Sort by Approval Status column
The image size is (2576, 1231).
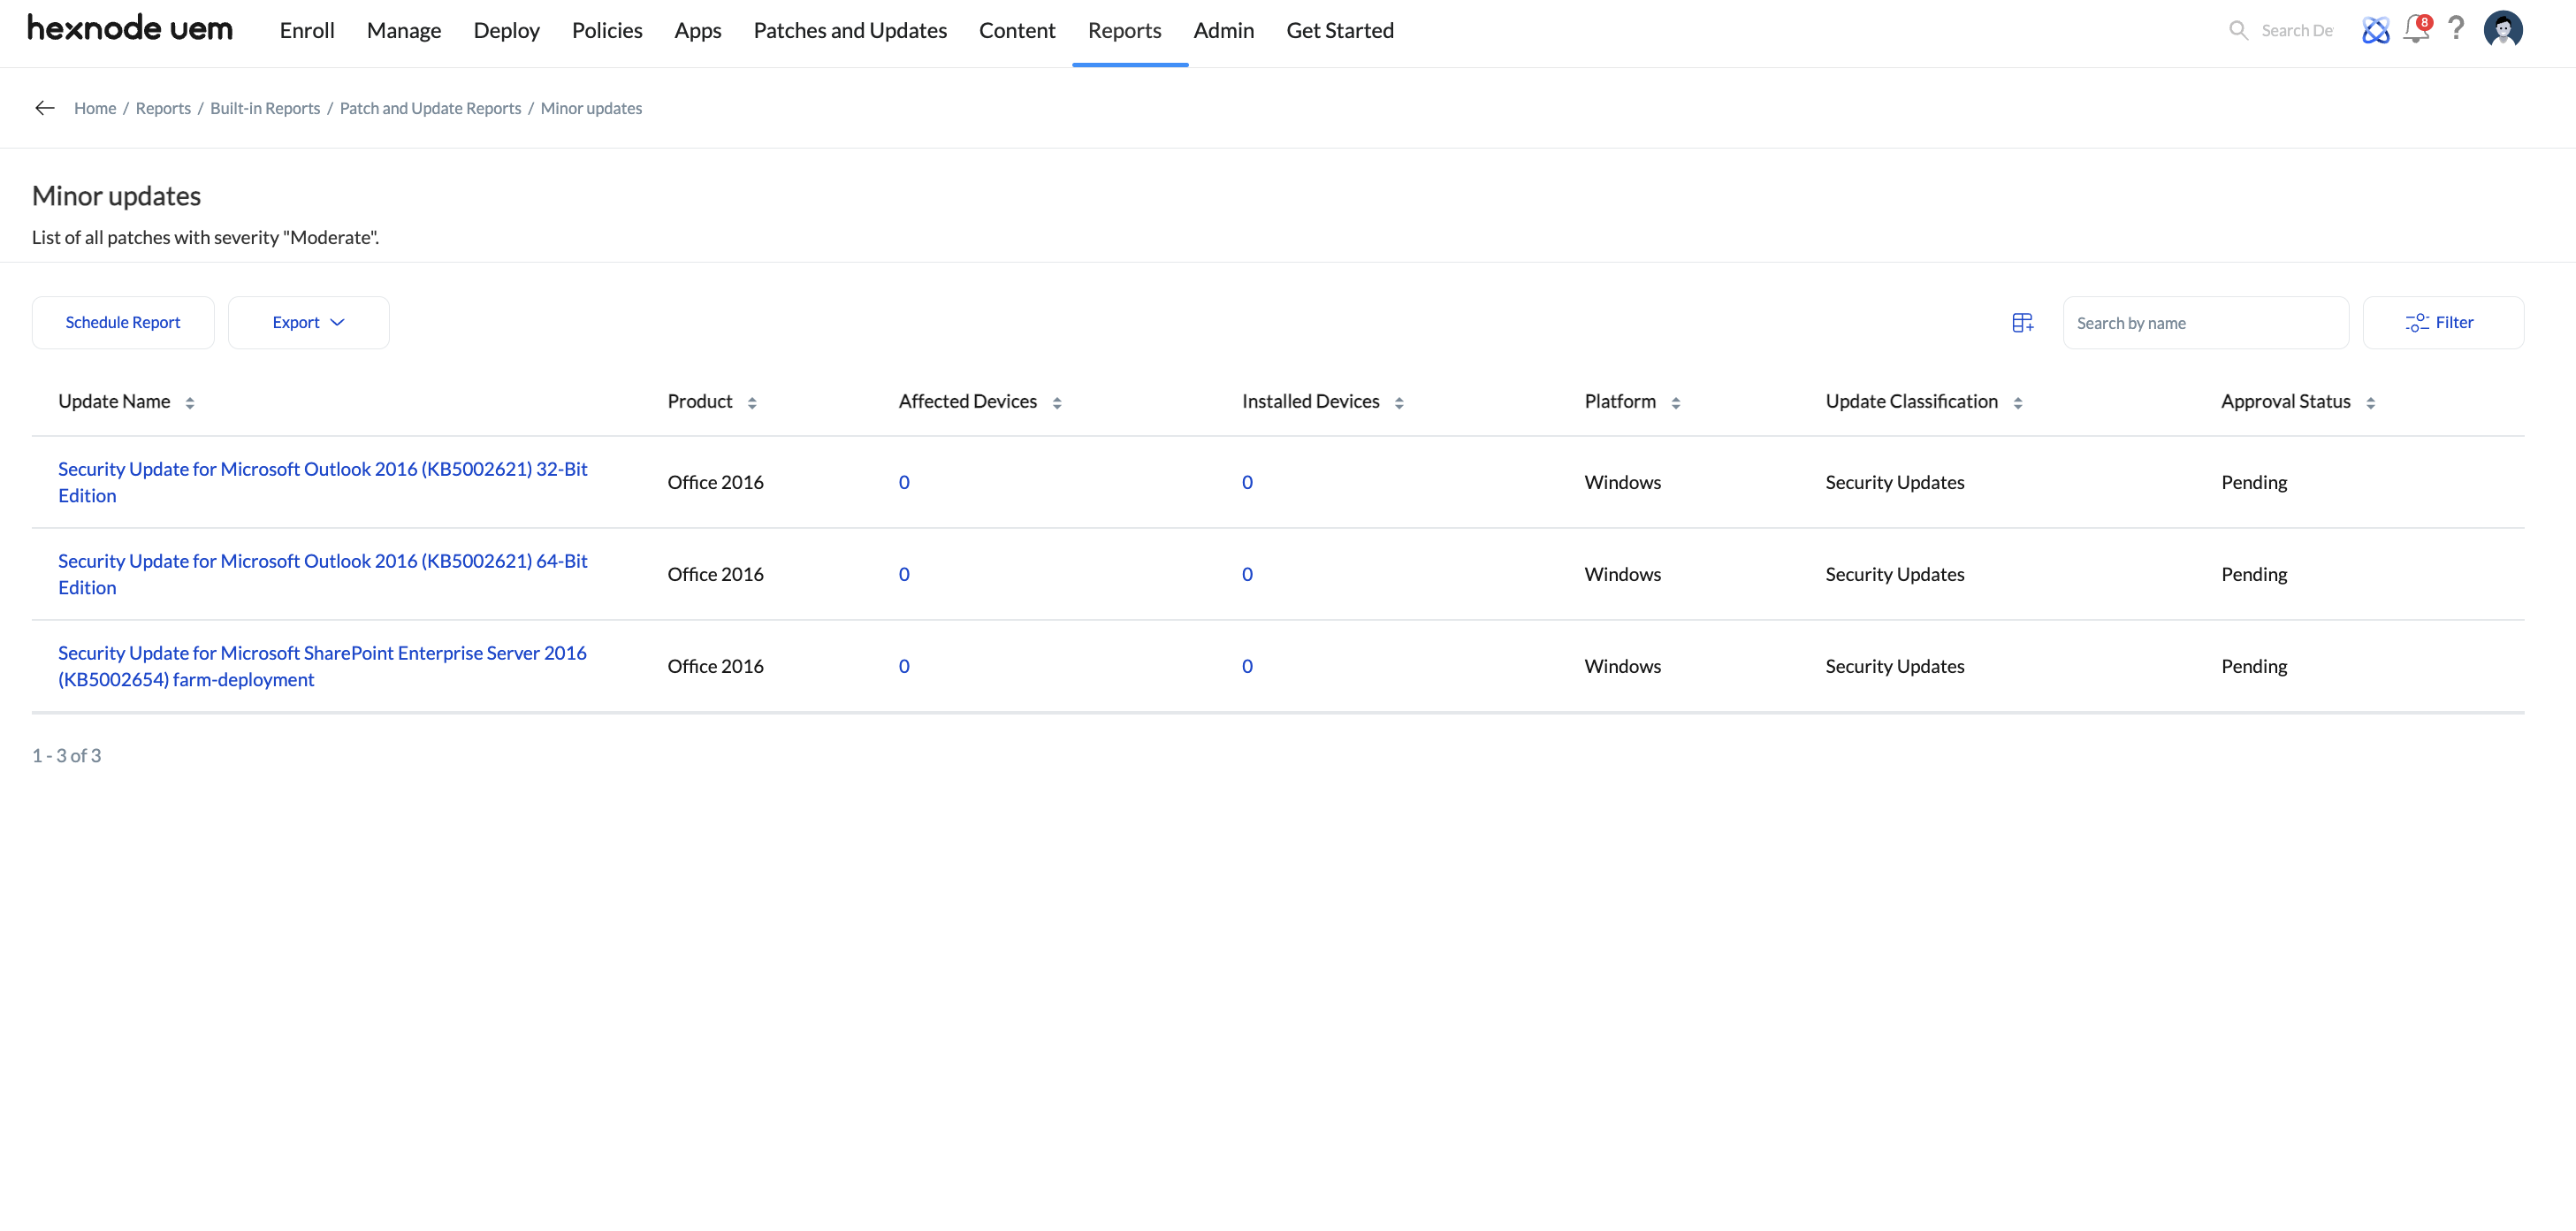coord(2371,402)
